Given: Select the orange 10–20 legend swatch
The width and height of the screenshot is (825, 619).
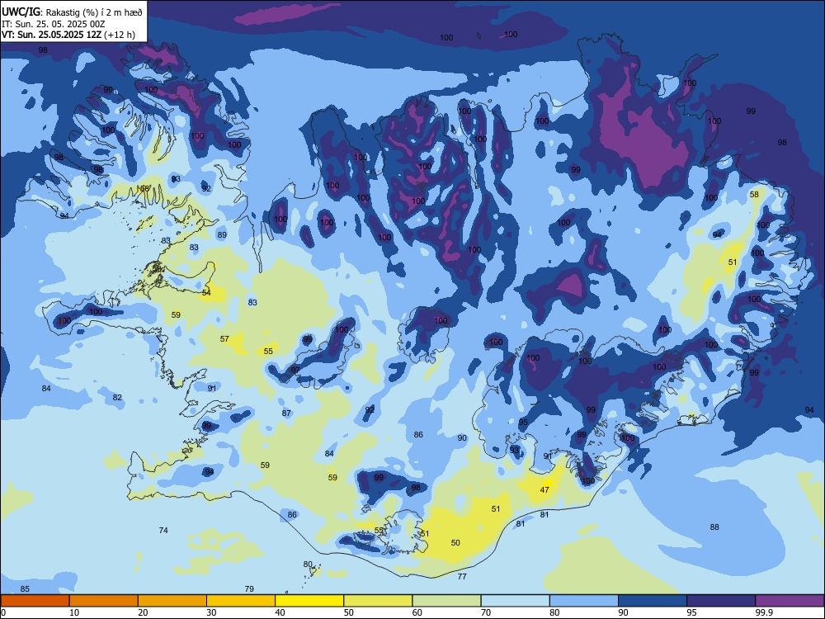Looking at the screenshot, I should pos(104,601).
